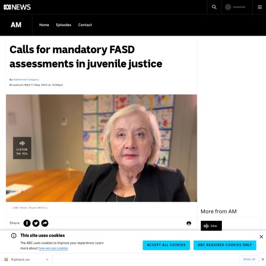Share article on Twitter

(x=36, y=223)
